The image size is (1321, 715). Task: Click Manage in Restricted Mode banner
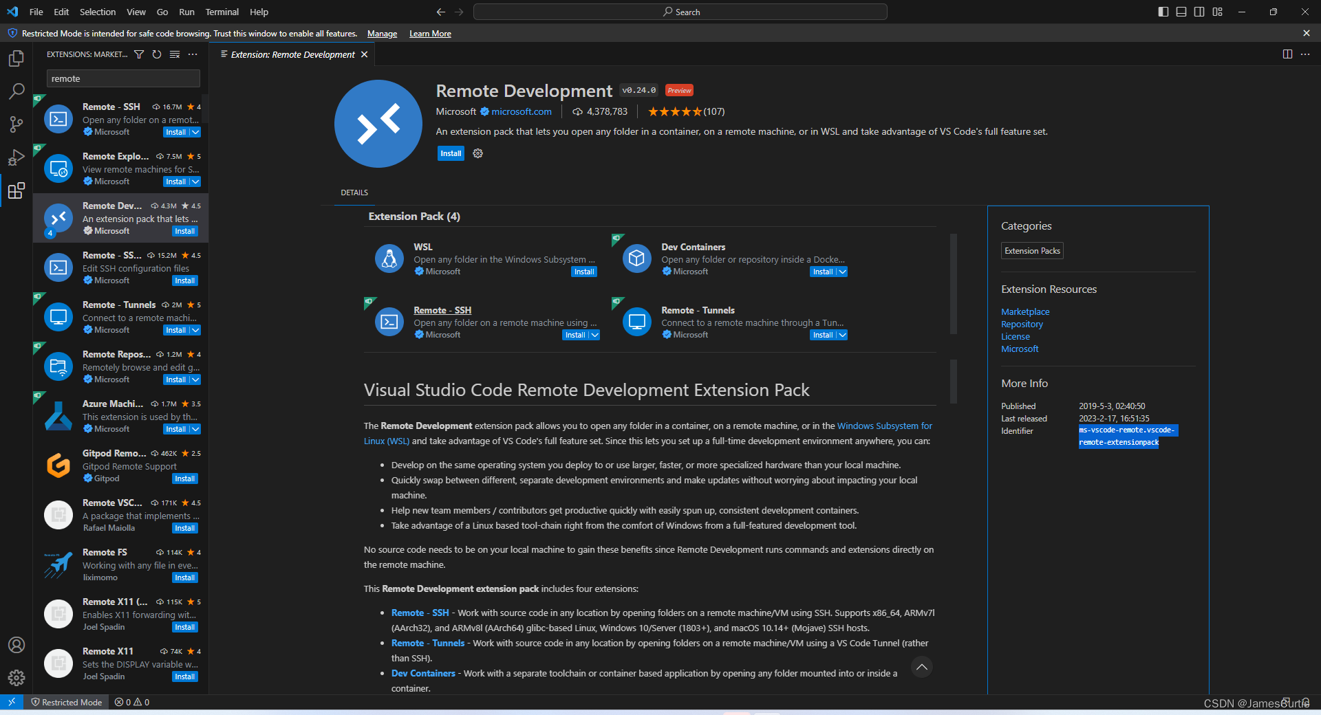click(382, 34)
